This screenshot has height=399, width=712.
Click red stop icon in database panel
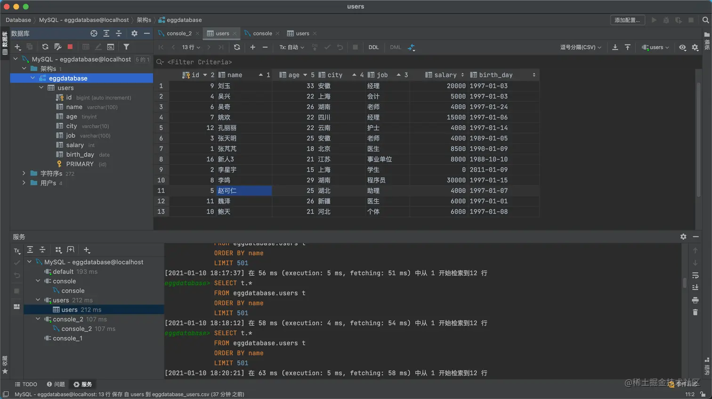tap(70, 47)
